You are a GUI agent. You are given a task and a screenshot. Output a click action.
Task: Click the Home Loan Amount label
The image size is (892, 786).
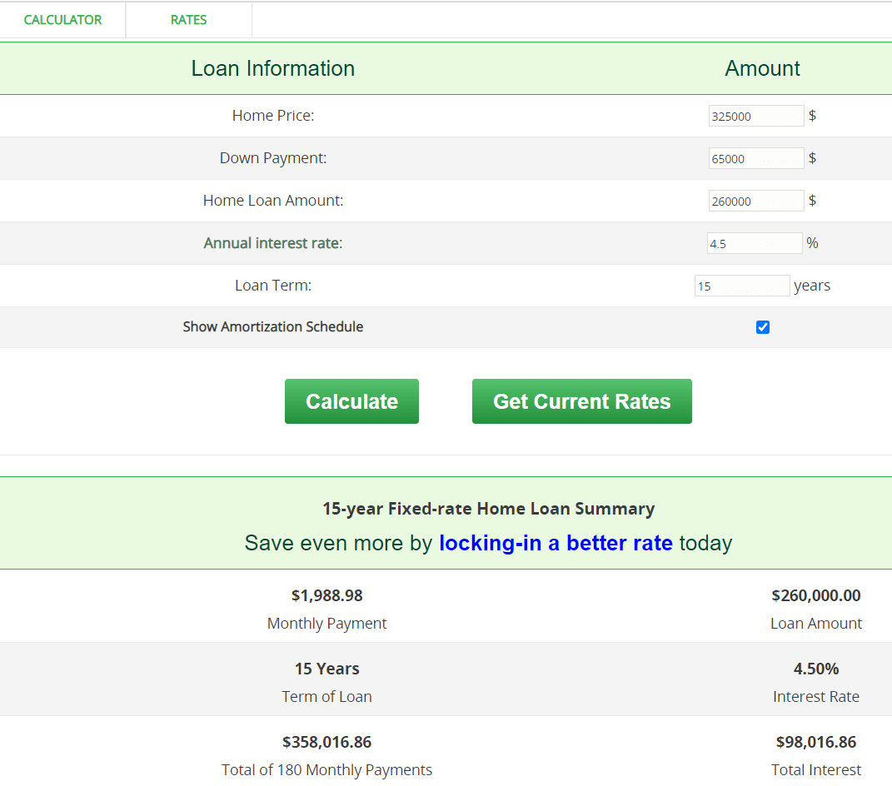[273, 201]
